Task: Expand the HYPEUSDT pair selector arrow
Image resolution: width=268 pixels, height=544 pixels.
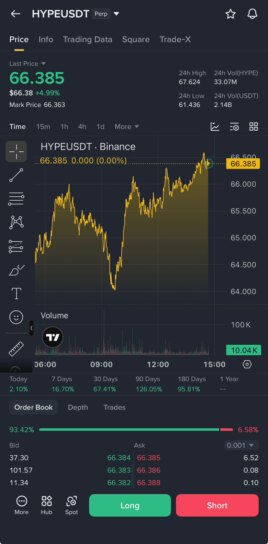Action: (x=117, y=14)
